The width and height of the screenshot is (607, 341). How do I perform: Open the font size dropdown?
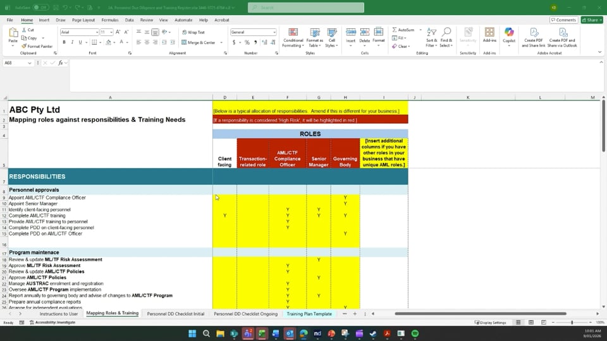click(111, 32)
